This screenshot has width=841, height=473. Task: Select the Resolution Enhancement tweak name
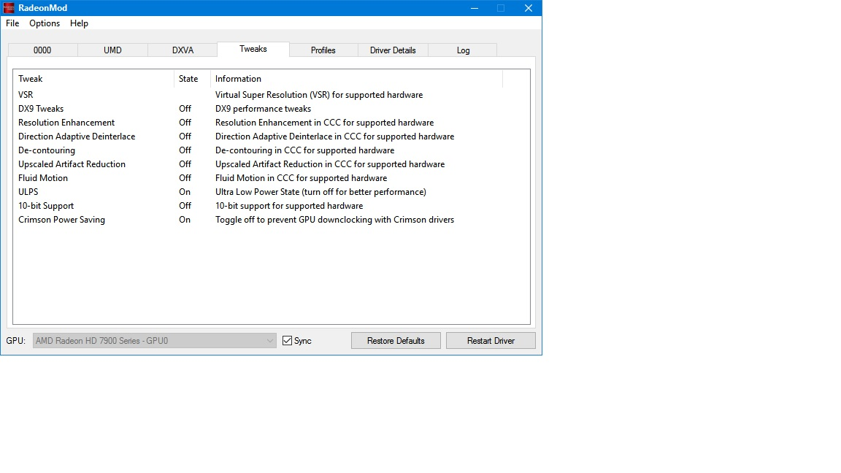click(x=66, y=123)
